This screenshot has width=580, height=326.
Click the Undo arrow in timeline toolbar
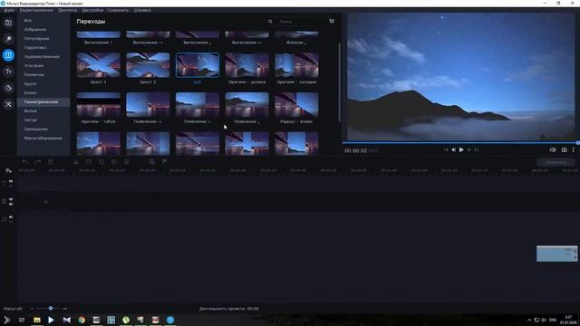tap(25, 162)
